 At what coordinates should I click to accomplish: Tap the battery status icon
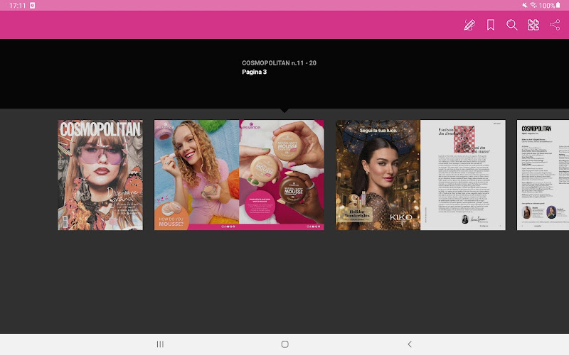[558, 5]
